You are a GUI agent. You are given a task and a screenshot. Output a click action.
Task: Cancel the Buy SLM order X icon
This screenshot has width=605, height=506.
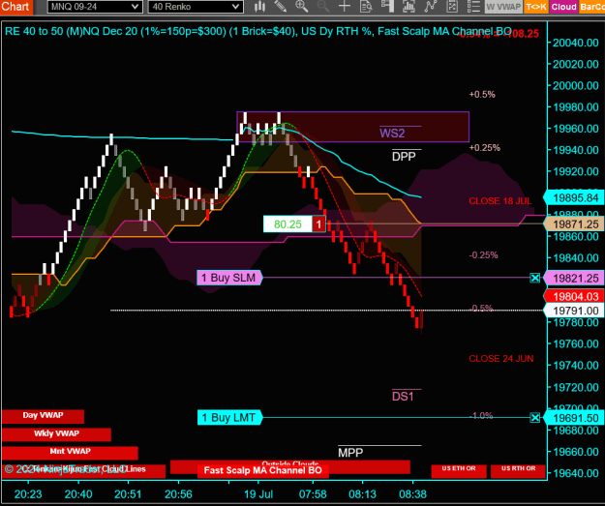click(x=534, y=278)
